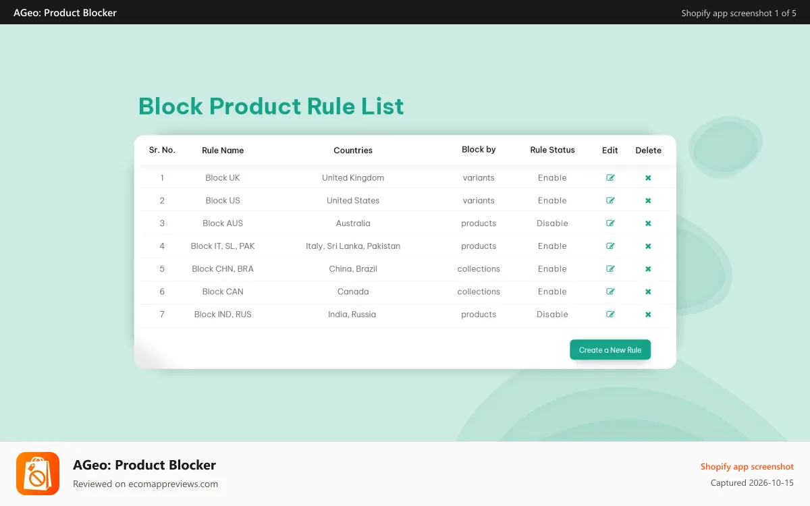This screenshot has width=810, height=506.
Task: Click the United States country cell
Action: (x=353, y=200)
